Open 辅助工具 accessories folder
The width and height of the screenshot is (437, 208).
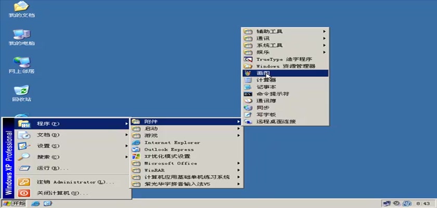click(285, 32)
